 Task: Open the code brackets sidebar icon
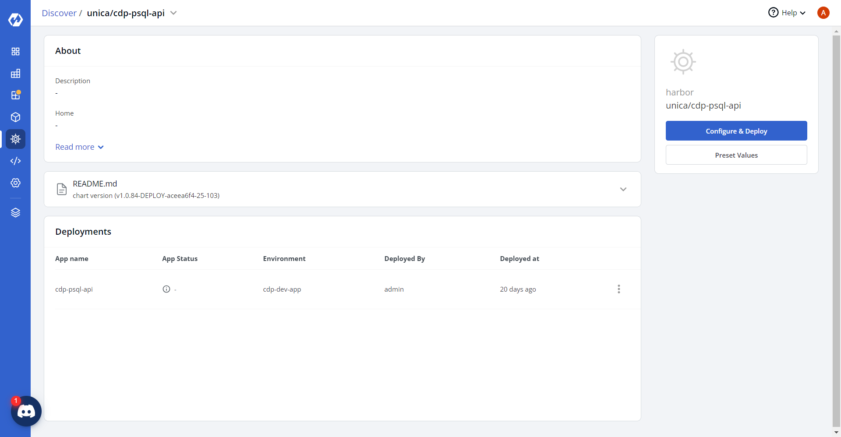point(15,161)
